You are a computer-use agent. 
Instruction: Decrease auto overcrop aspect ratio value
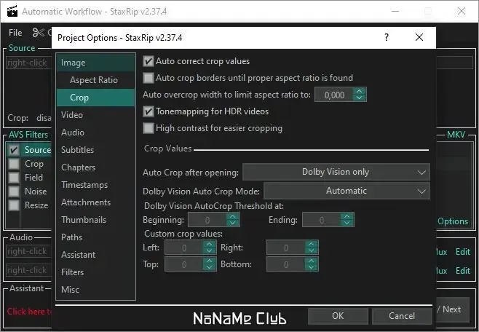[x=360, y=98]
